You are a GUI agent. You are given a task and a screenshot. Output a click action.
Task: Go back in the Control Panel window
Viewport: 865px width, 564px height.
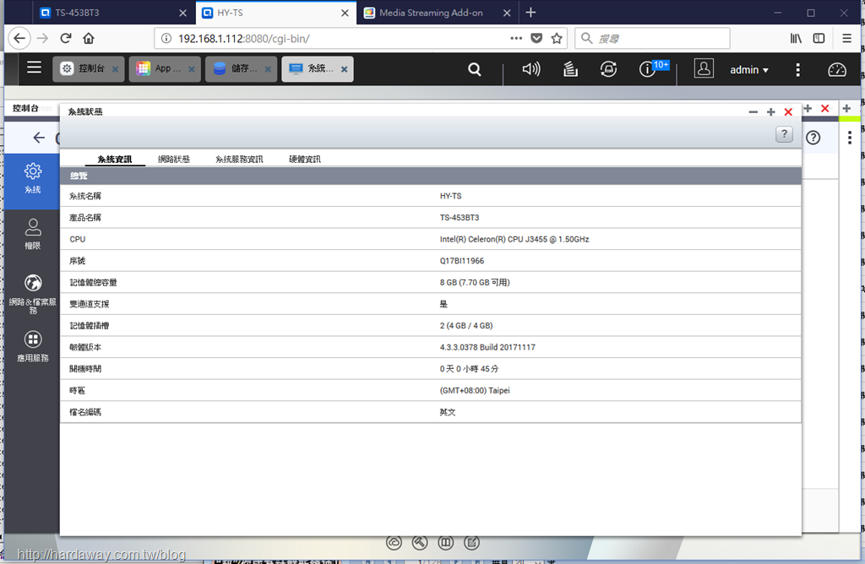point(39,138)
